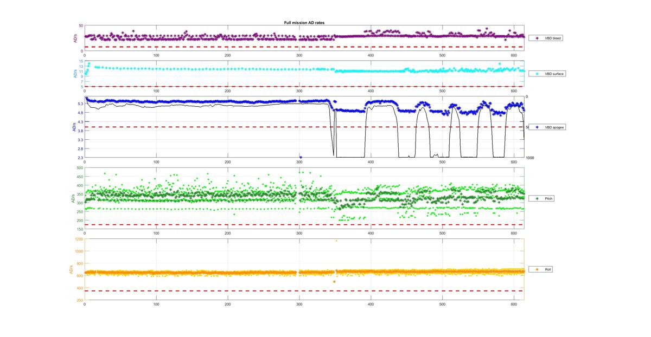
Task: Click the 300 x-tick under the Roll plot
Action: [x=299, y=304]
